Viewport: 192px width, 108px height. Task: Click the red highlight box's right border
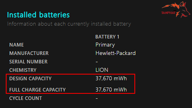click(x=135, y=84)
